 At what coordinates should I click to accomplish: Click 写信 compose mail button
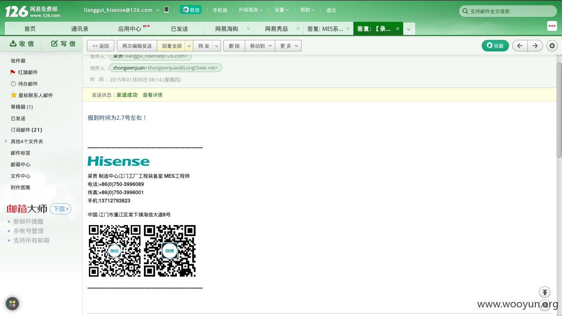[x=63, y=44]
